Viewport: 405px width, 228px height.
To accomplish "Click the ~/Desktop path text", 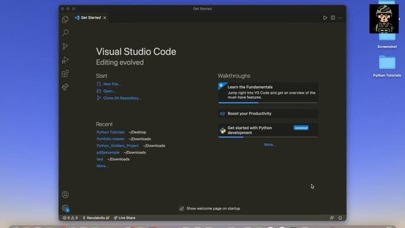I will 137,132.
